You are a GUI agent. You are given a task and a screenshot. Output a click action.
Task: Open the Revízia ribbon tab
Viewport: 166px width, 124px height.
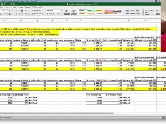tap(21, 7)
